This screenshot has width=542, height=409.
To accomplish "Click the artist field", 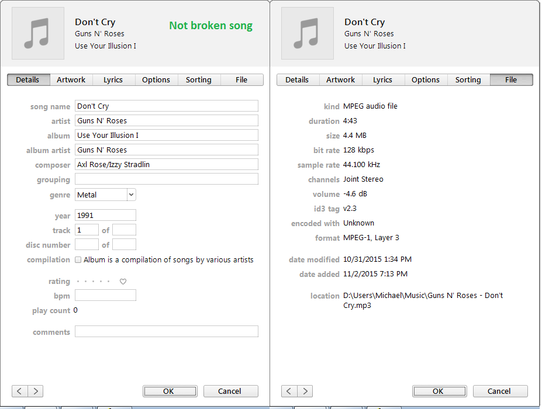I will click(167, 120).
